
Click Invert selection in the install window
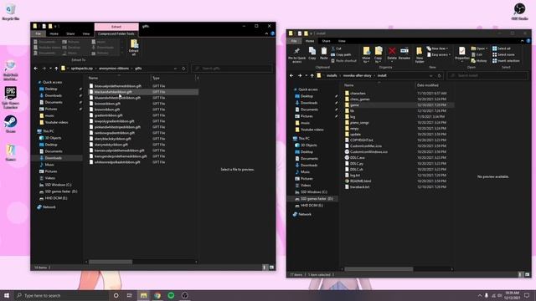(506, 61)
